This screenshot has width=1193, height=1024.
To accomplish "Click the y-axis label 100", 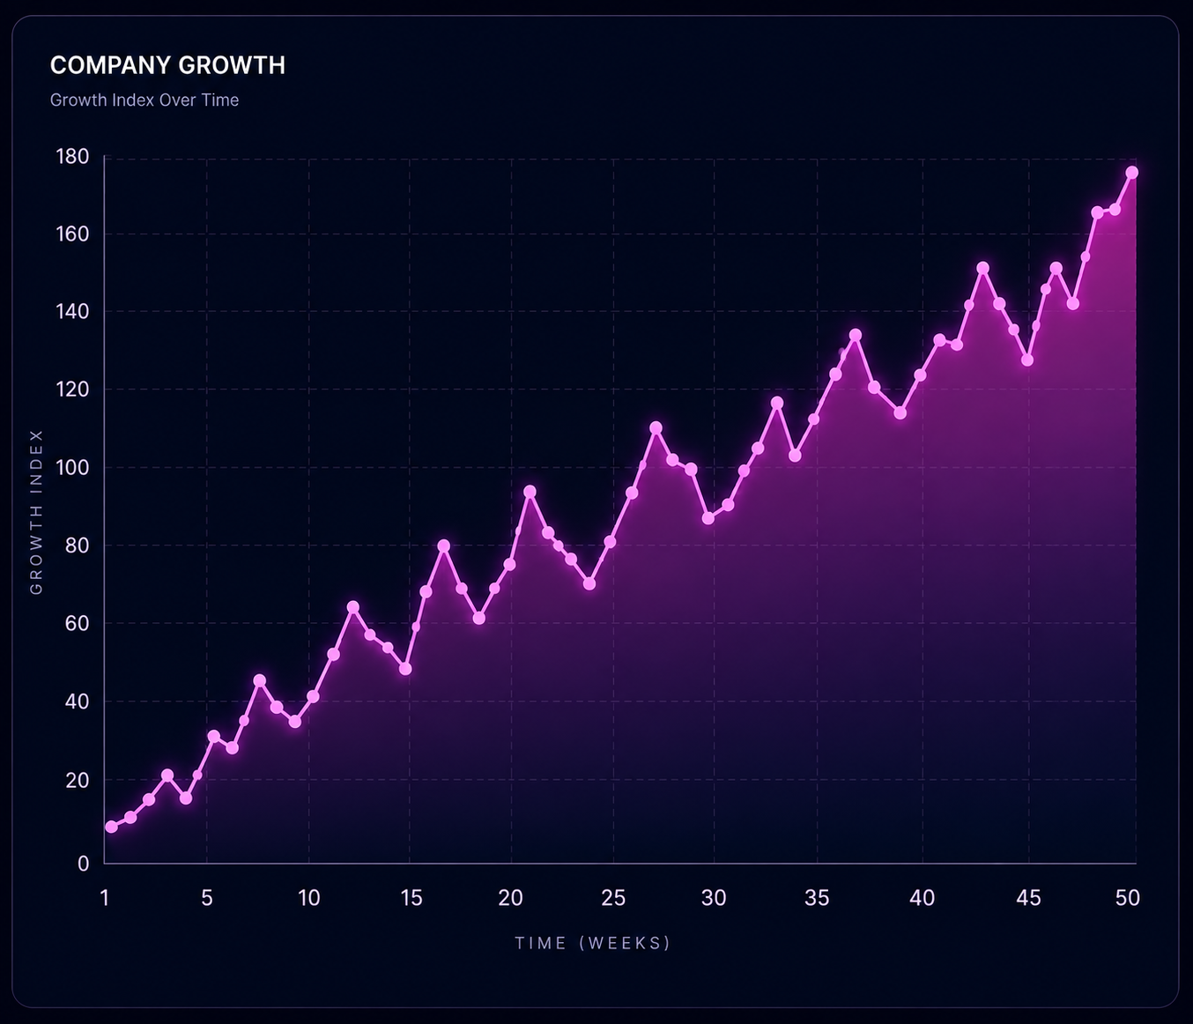I will click(72, 467).
